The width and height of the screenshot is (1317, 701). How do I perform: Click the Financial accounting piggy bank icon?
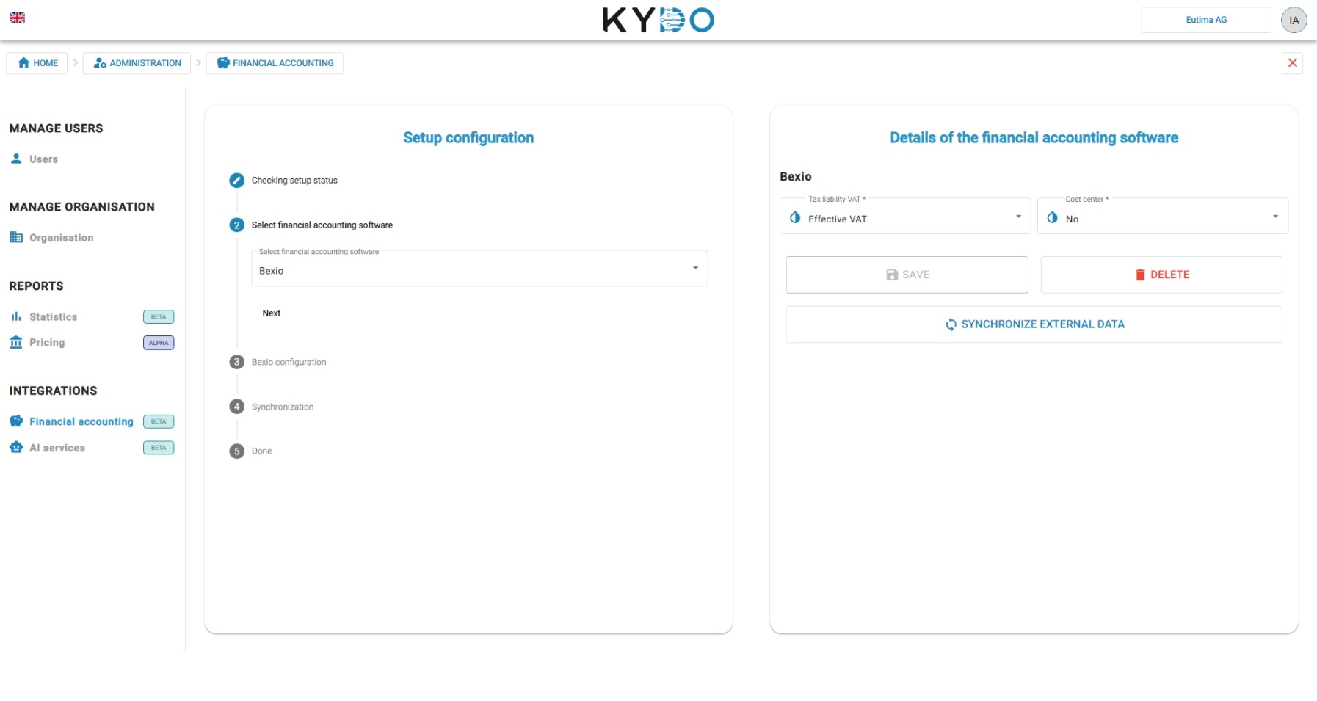(16, 421)
